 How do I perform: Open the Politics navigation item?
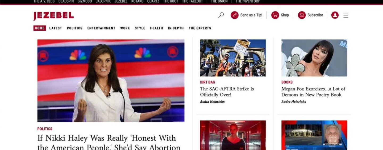click(x=74, y=28)
